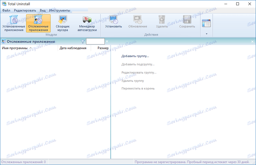The width and height of the screenshot is (256, 165).
Task: Click Редактировать группу... link
Action: (139, 72)
